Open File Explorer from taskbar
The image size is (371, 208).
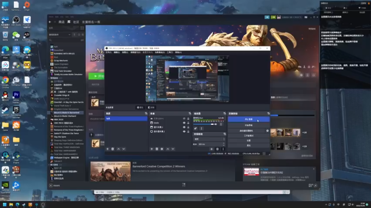11,204
